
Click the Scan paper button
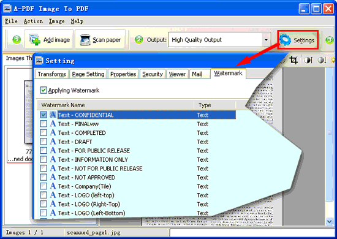[100, 40]
